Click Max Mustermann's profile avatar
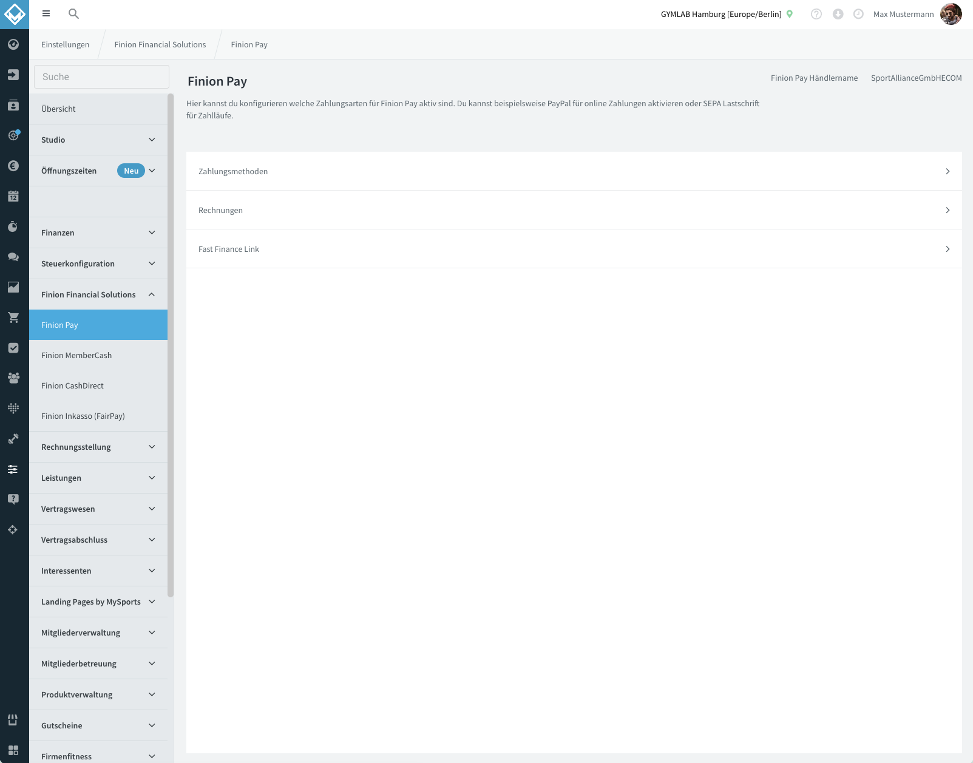Viewport: 973px width, 763px height. pyautogui.click(x=951, y=14)
